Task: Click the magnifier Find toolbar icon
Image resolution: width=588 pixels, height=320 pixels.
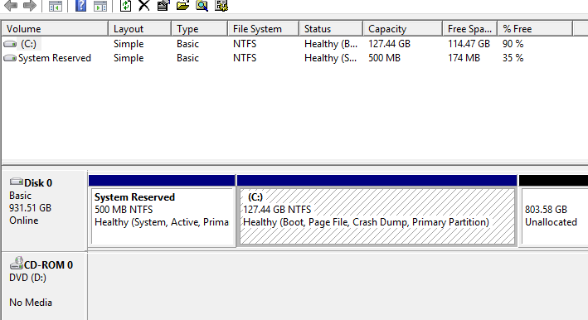Action: (x=202, y=6)
